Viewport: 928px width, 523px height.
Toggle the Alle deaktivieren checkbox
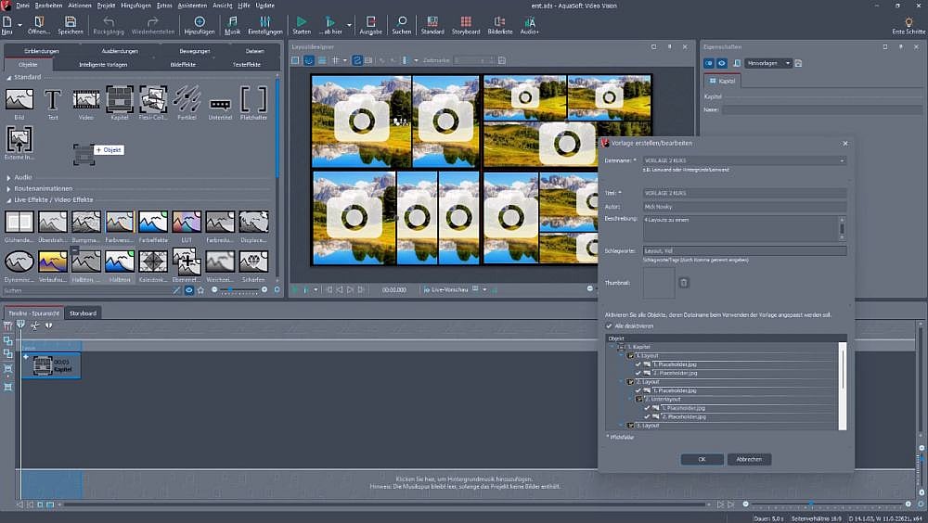click(610, 326)
